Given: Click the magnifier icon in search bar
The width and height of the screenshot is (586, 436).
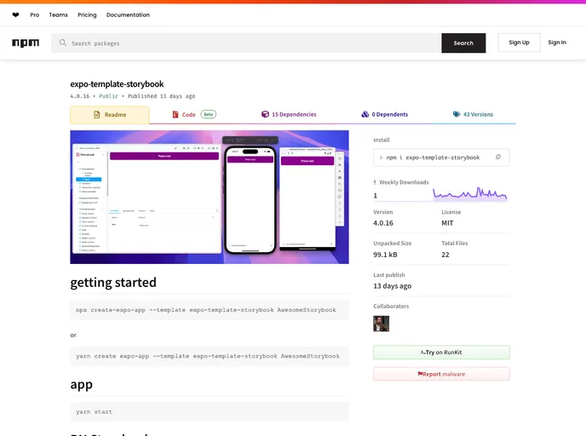Looking at the screenshot, I should tap(63, 43).
